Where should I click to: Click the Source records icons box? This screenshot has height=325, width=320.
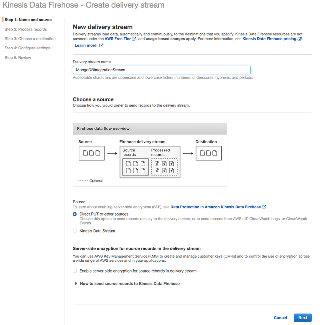[x=136, y=167]
